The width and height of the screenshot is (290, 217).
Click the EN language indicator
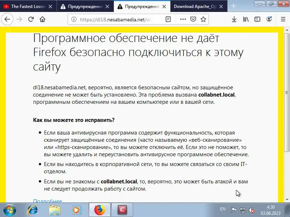(223, 209)
